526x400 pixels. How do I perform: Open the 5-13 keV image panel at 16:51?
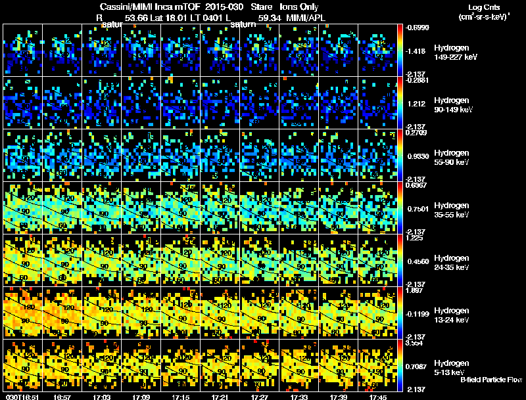pos(22,366)
